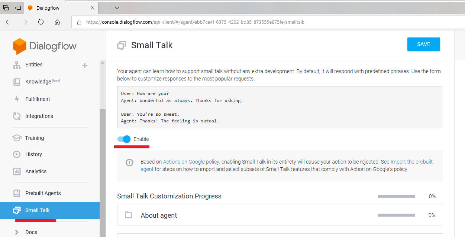Click the History clock icon
The width and height of the screenshot is (465, 237).
point(17,154)
